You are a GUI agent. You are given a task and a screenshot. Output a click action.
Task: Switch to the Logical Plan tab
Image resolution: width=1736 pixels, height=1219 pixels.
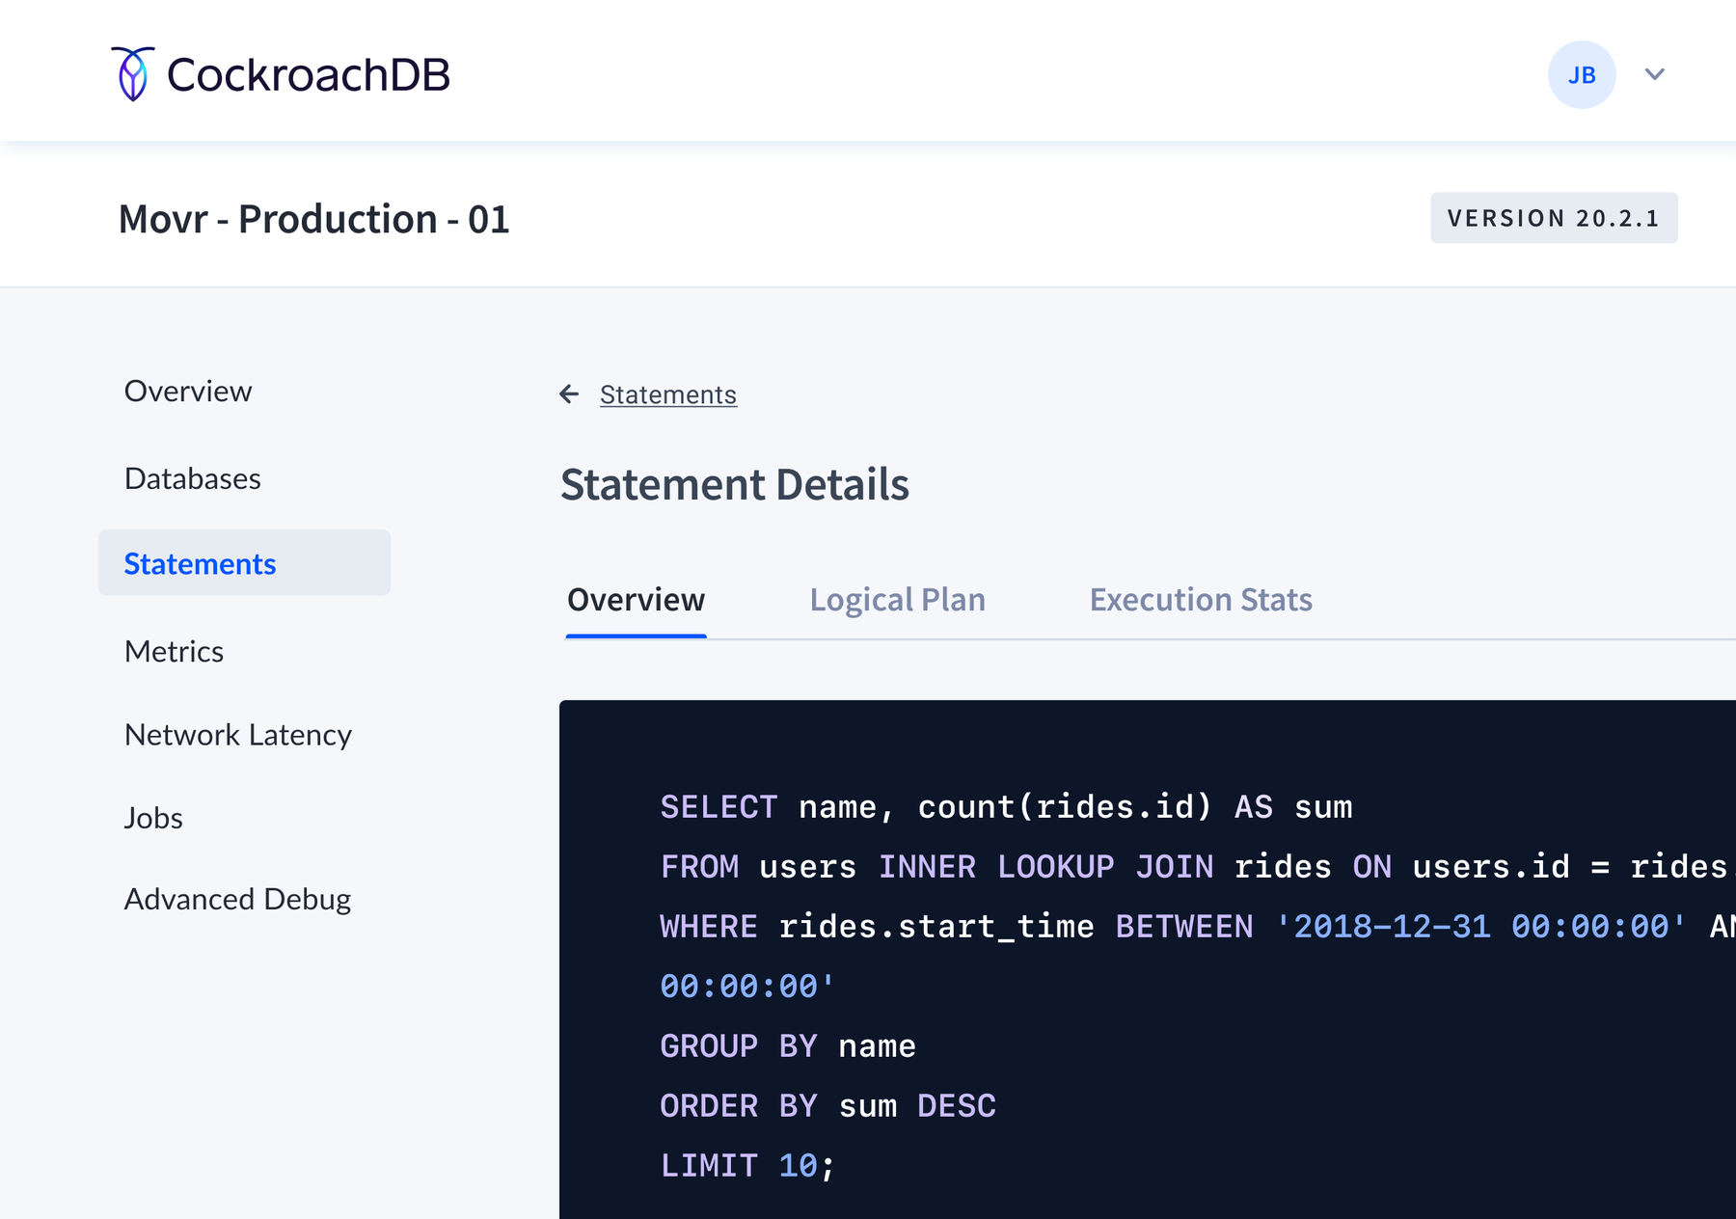click(898, 600)
